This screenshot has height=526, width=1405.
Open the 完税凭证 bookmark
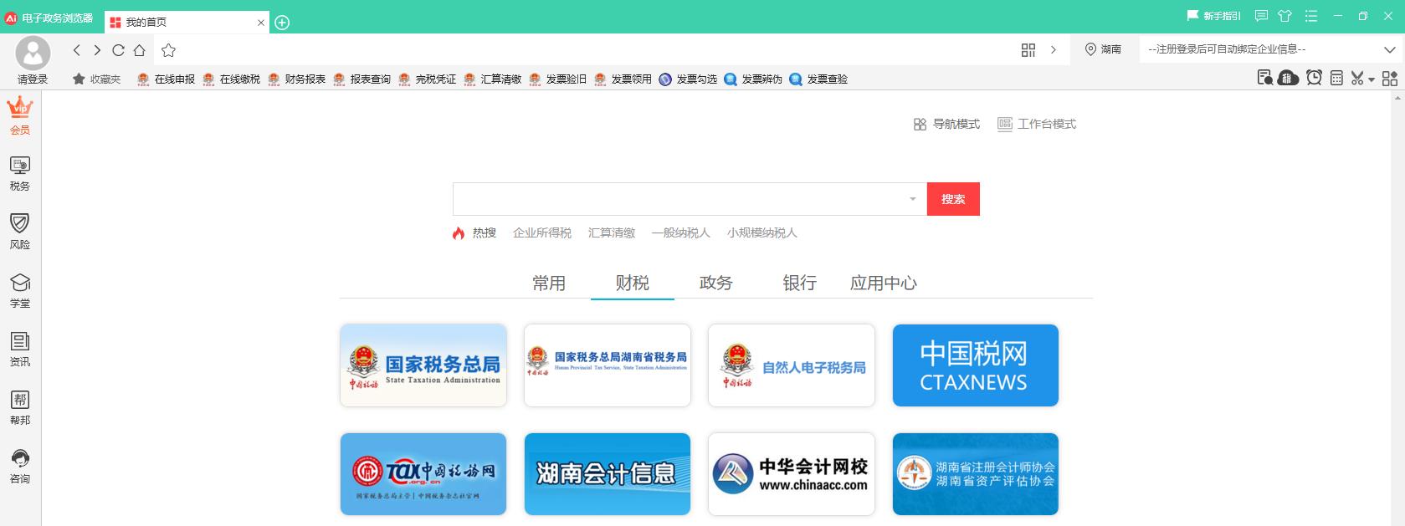(427, 79)
